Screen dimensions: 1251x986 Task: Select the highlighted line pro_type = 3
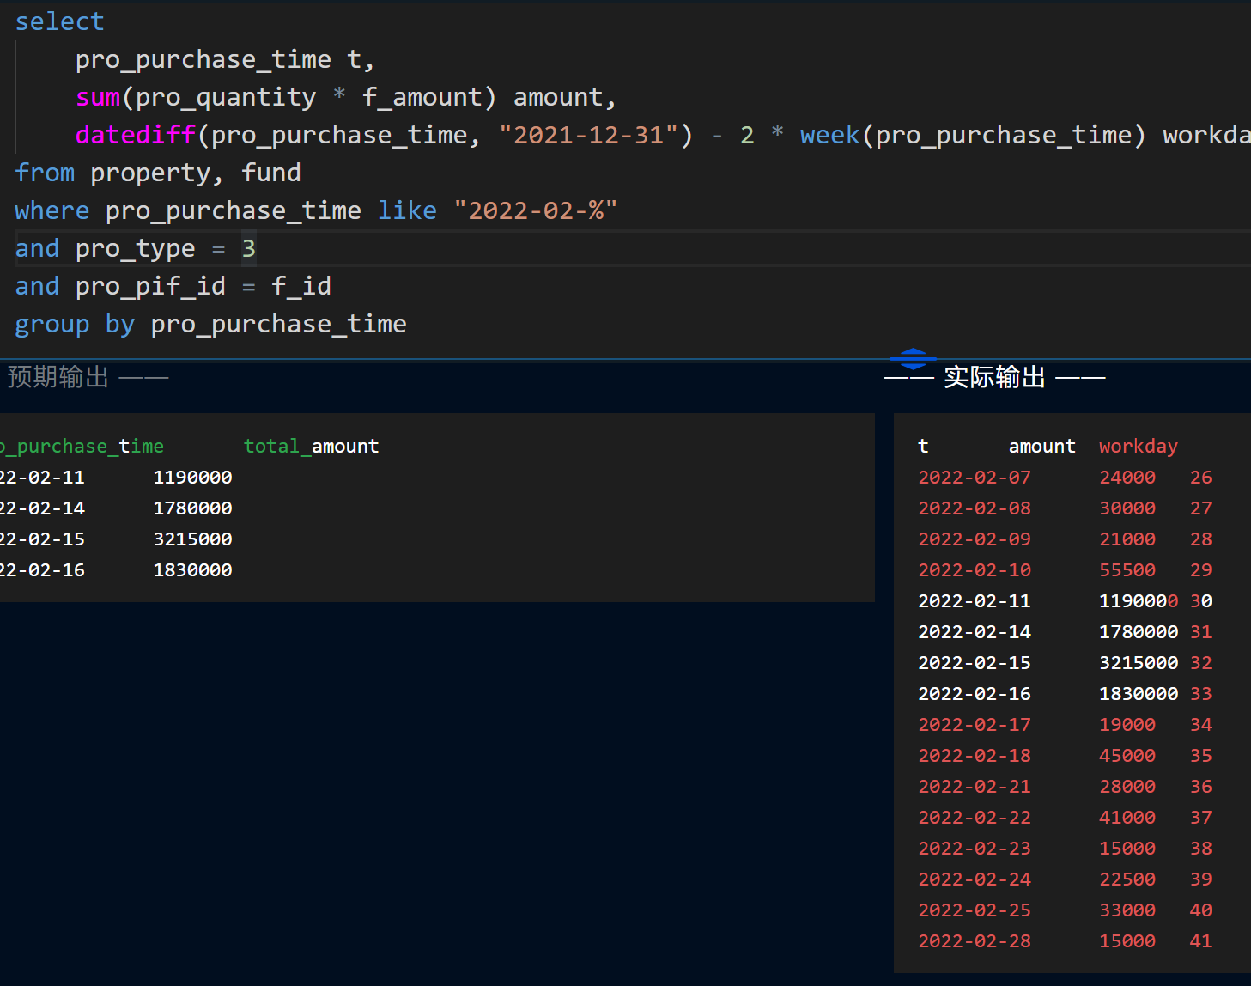pos(135,248)
